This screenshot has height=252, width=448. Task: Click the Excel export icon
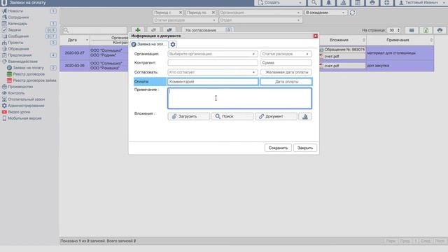click(426, 30)
